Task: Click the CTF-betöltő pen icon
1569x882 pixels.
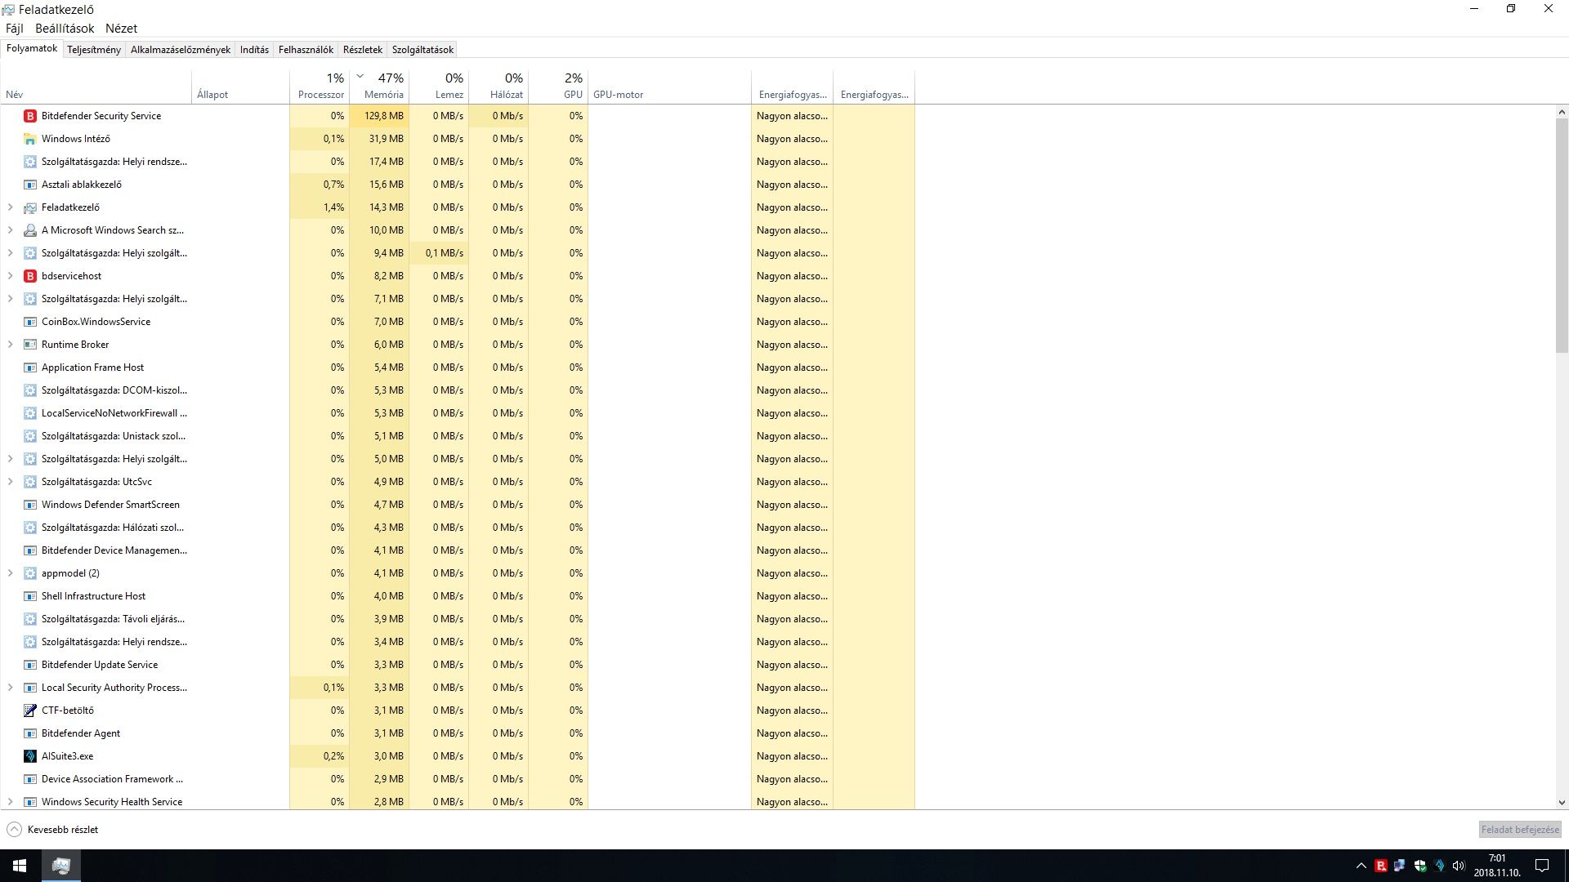Action: point(30,710)
